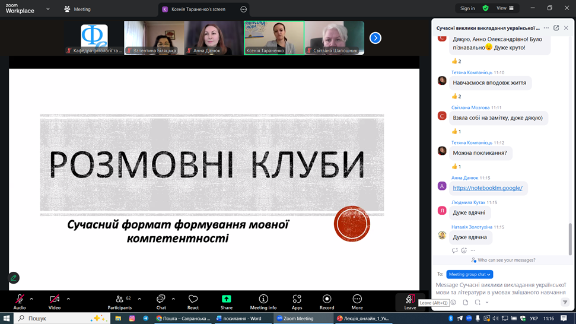Viewport: 576px width, 324px height.
Task: Turn on camera with Video button
Action: click(55, 301)
